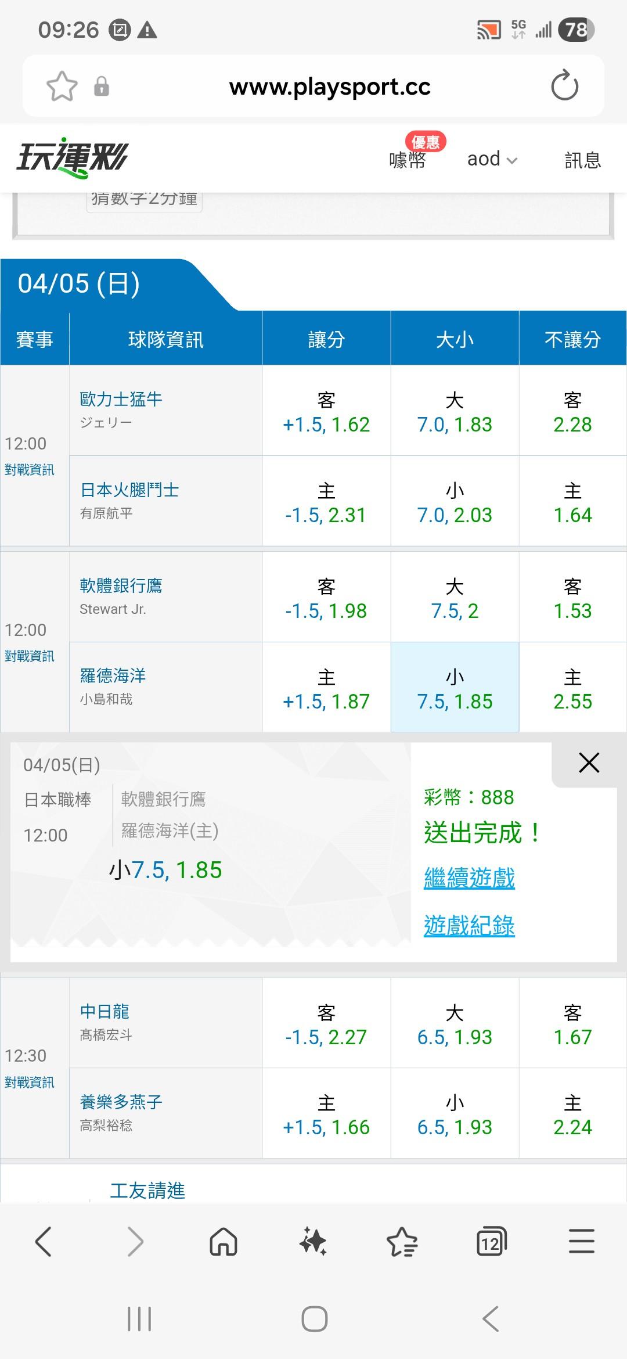This screenshot has height=1359, width=627.
Task: Tap the www.playsport.cc address bar
Action: tap(330, 87)
